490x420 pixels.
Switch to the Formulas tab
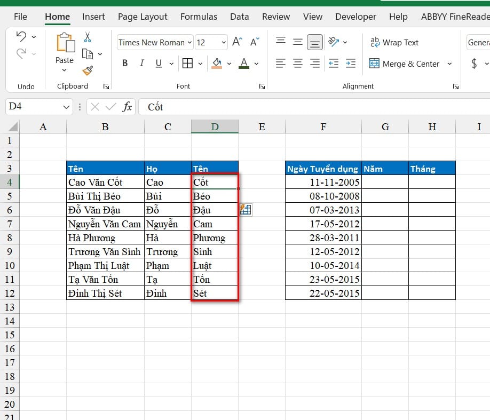(199, 17)
